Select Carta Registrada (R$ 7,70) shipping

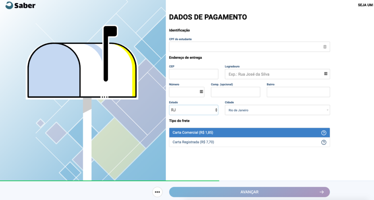[249, 142]
